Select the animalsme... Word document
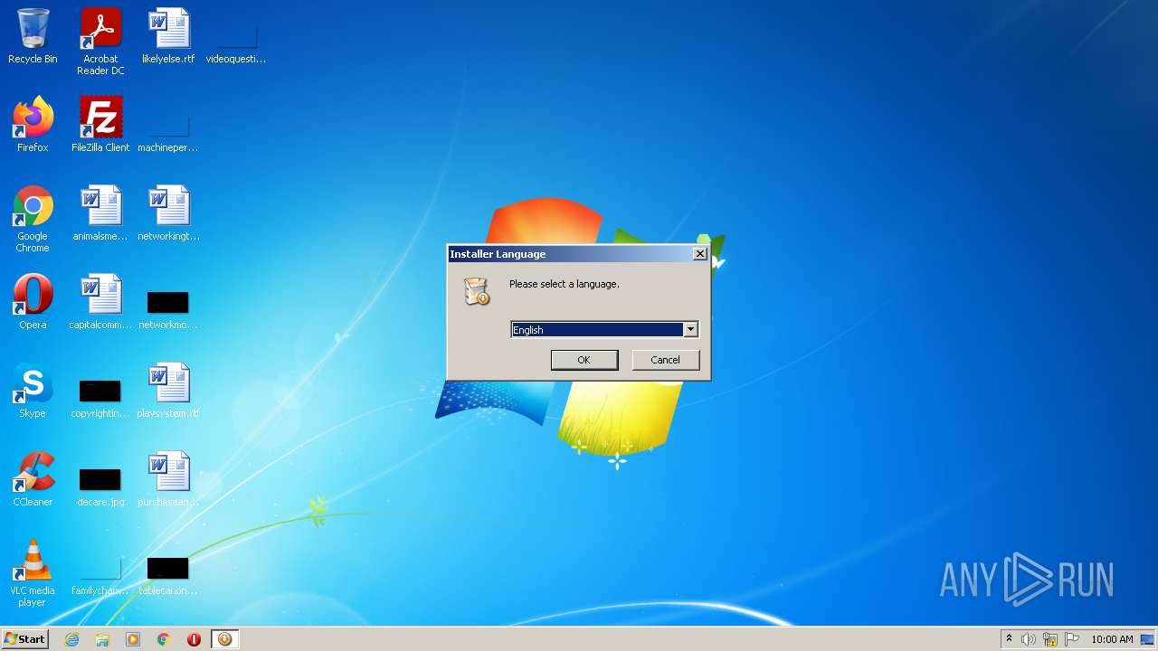Viewport: 1158px width, 651px height. [100, 214]
